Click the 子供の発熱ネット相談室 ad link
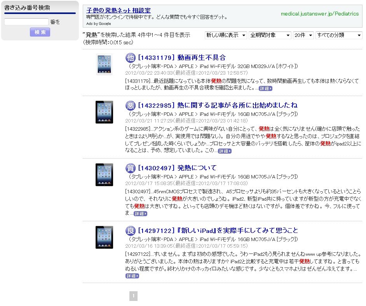The image size is (366, 306). click(119, 10)
